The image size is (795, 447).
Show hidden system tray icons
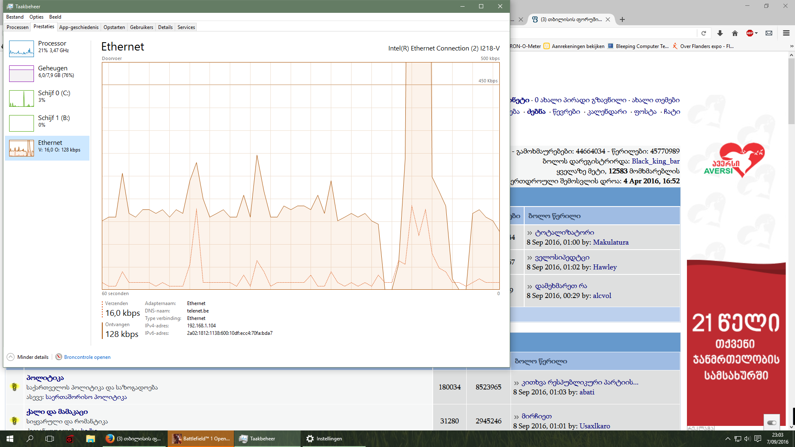tap(728, 439)
